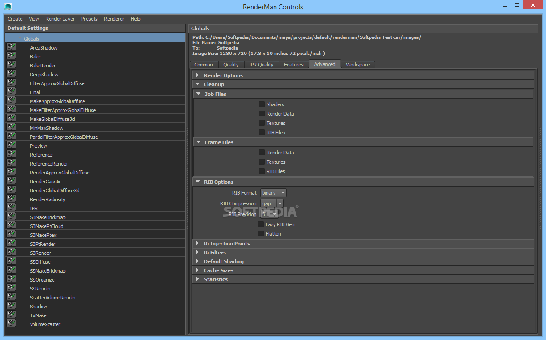Switch to the Workspace tab
546x340 pixels.
pyautogui.click(x=358, y=65)
